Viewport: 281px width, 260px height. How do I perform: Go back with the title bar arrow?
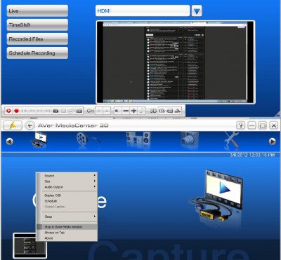click(30, 125)
